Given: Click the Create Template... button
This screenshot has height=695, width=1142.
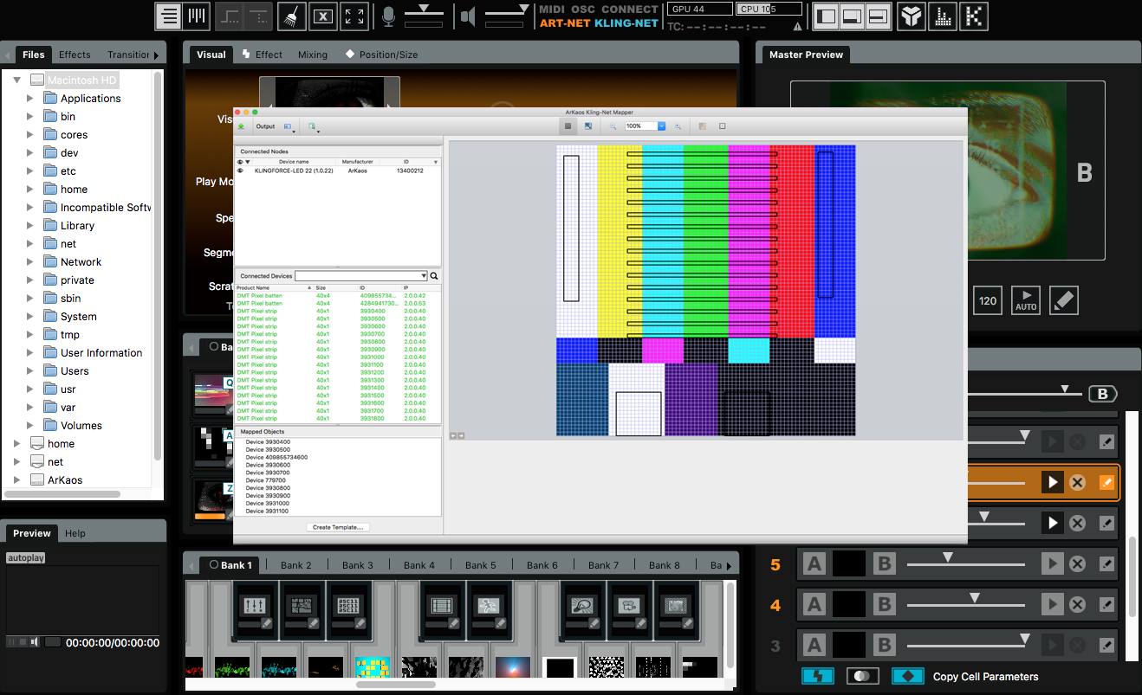Looking at the screenshot, I should 338,527.
